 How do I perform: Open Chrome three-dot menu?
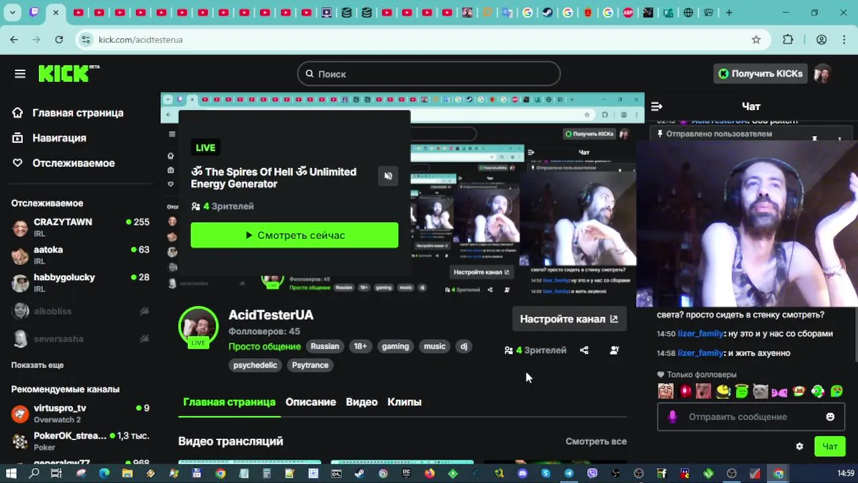click(843, 40)
